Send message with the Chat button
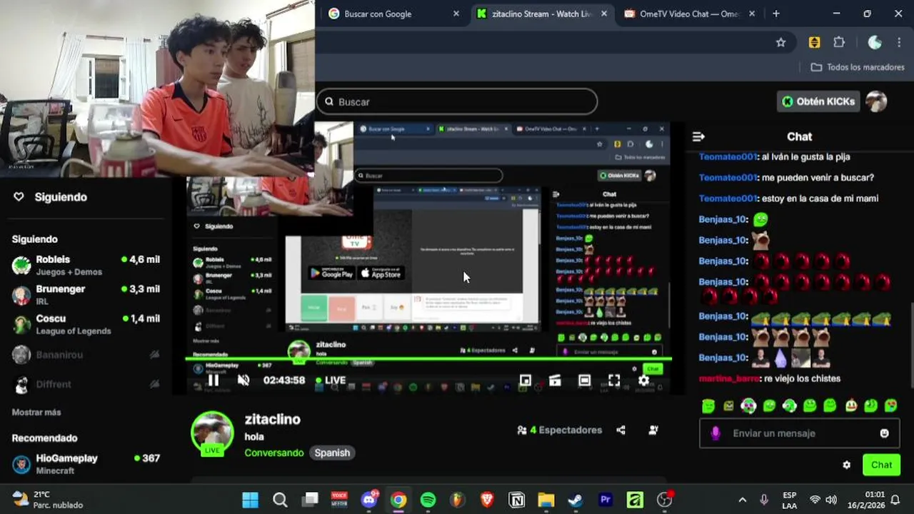This screenshot has width=914, height=514. pyautogui.click(x=881, y=465)
